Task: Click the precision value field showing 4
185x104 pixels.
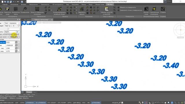Action: 18,32
